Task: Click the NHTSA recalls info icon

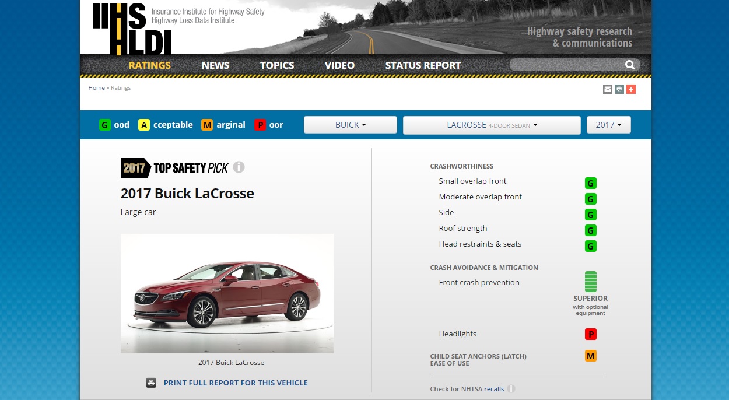Action: (511, 389)
